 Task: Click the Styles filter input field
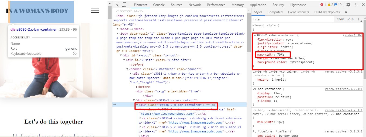coord(292,19)
